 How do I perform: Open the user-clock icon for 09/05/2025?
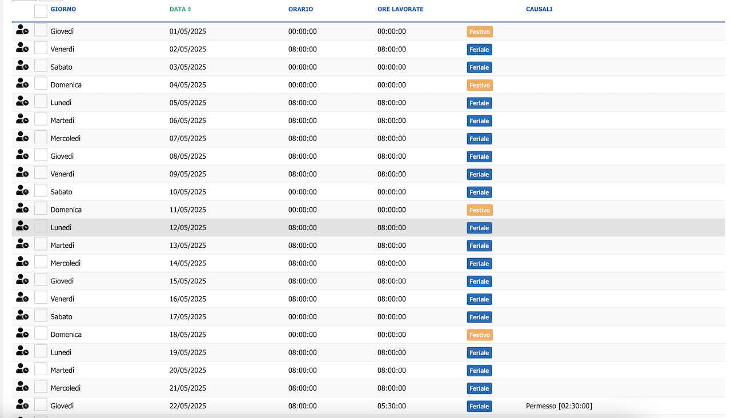coord(22,172)
